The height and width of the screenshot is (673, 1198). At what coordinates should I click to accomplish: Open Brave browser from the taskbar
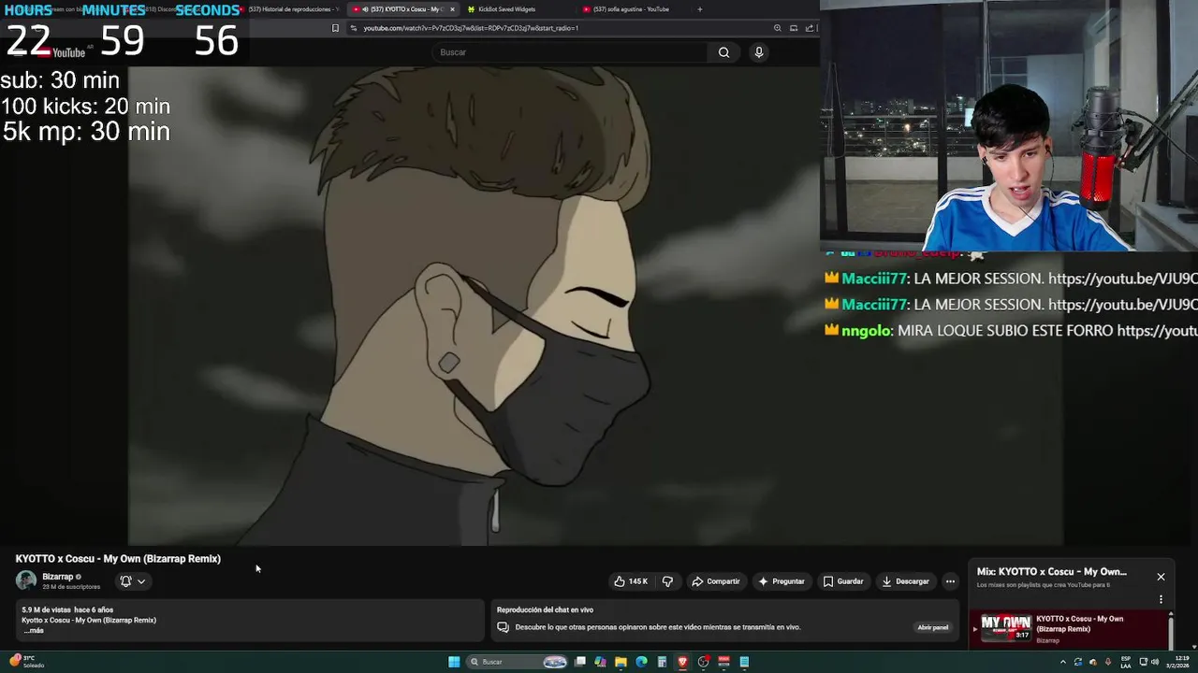pyautogui.click(x=682, y=662)
